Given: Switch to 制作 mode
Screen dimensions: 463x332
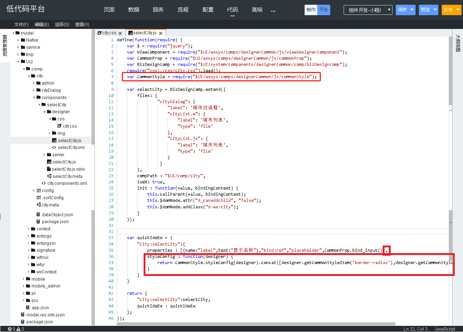Looking at the screenshot, I should click(x=311, y=10).
